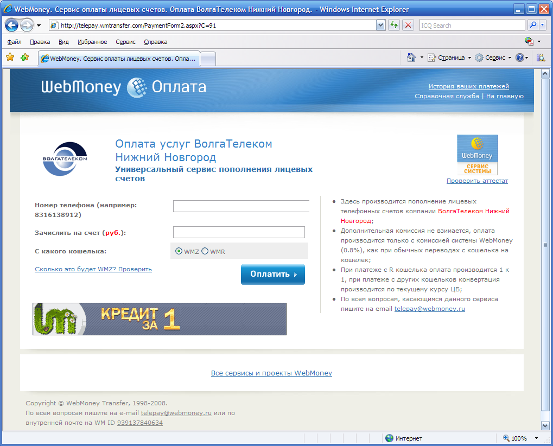Expand the address bar URL dropdown
This screenshot has height=446, width=553.
[380, 26]
